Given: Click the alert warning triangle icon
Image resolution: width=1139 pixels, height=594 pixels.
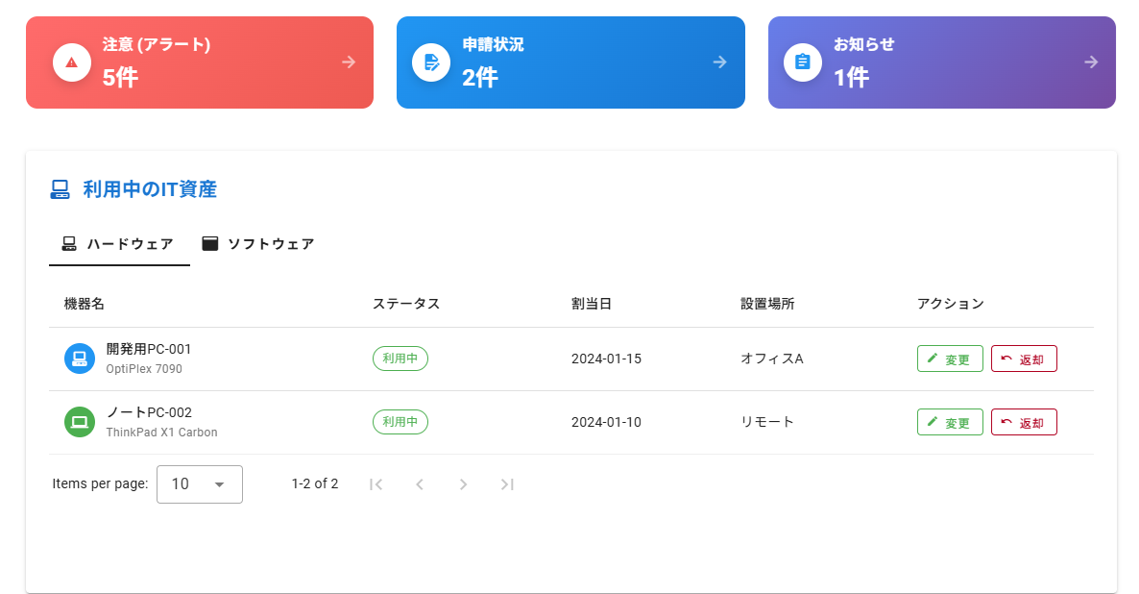Looking at the screenshot, I should coord(72,62).
